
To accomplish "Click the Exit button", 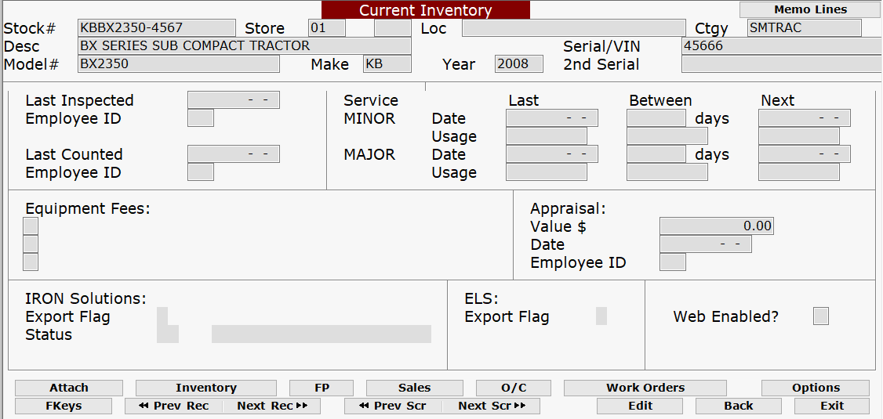I will click(x=832, y=406).
